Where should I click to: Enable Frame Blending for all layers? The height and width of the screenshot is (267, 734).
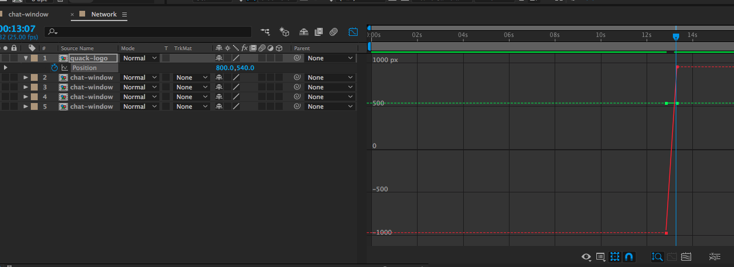(319, 32)
